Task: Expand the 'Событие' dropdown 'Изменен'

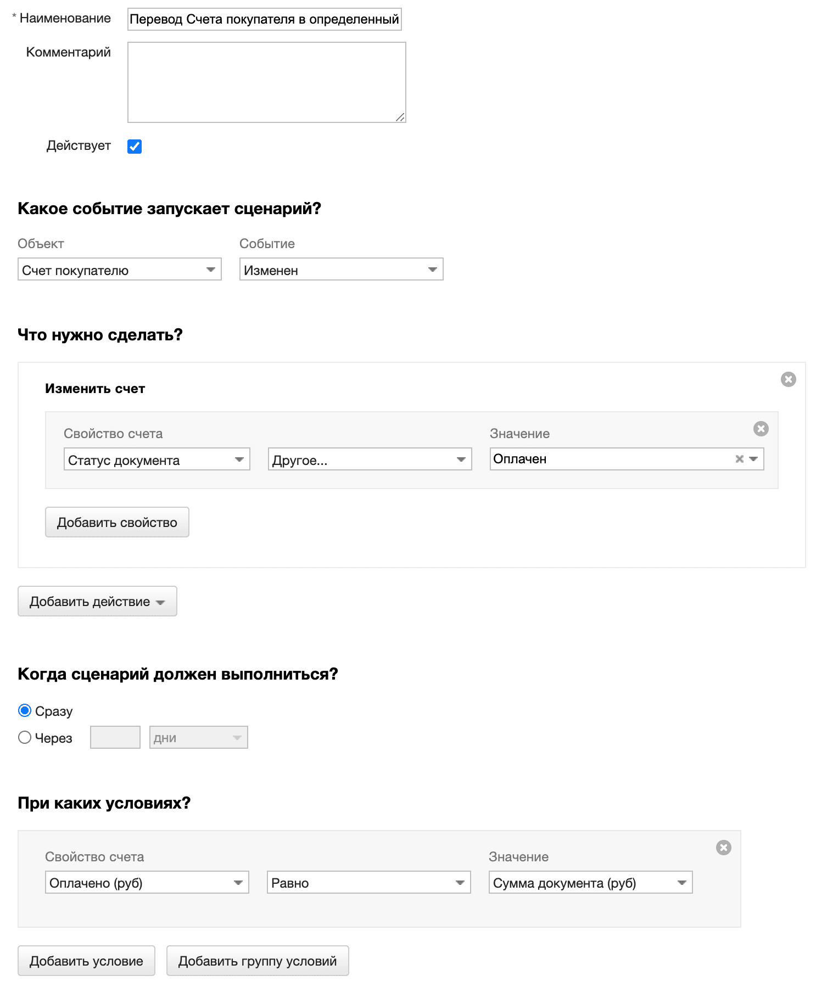Action: [341, 270]
